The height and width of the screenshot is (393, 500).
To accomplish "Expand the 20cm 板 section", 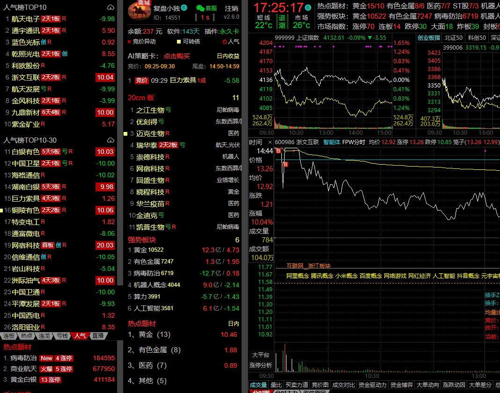I will pyautogui.click(x=141, y=98).
